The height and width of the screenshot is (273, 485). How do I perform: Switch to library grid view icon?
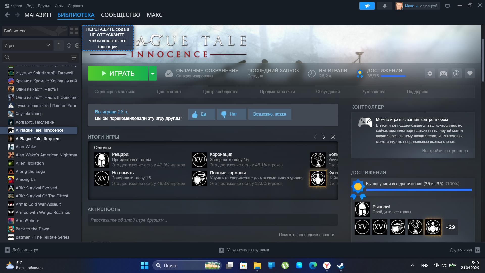[74, 31]
